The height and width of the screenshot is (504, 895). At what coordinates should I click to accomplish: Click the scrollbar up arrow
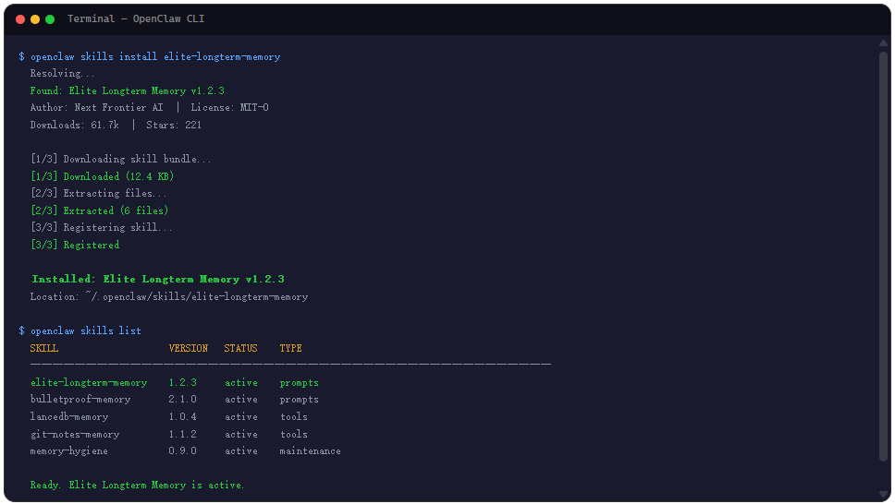click(x=884, y=43)
